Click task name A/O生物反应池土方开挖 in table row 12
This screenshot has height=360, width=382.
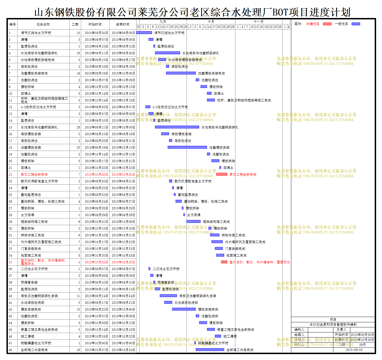pos(38,107)
